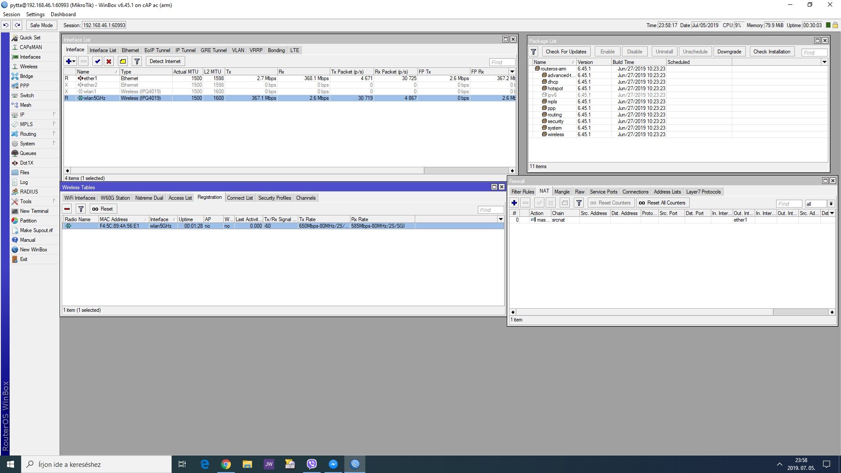Viewport: 841px width, 473px height.
Task: Open Security Profiles tab
Action: point(275,198)
